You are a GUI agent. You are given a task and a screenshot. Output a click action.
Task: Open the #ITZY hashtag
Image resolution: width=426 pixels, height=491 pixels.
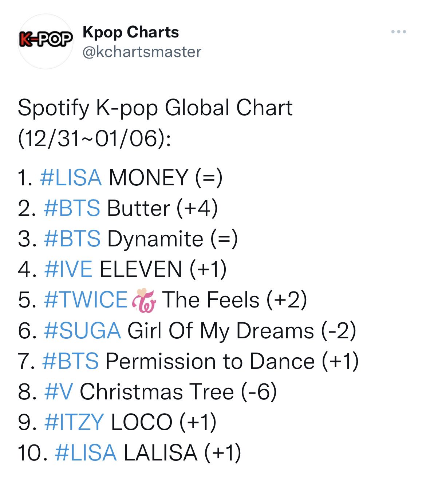click(x=74, y=422)
